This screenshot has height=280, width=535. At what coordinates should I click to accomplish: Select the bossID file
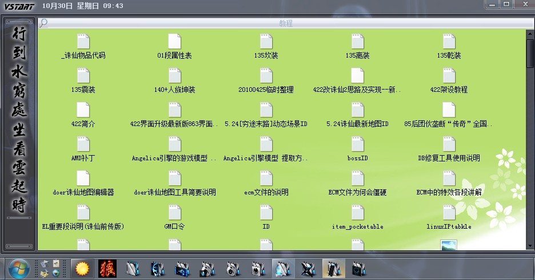pyautogui.click(x=357, y=145)
